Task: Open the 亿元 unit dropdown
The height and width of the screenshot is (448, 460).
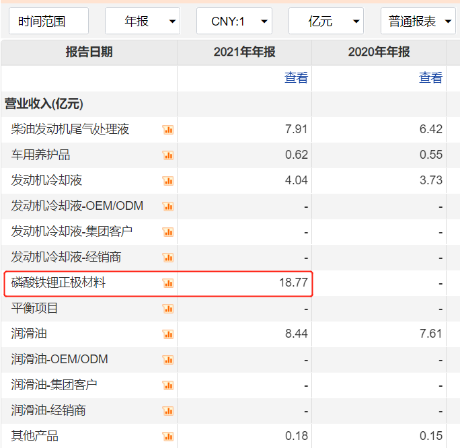Action: tap(326, 22)
